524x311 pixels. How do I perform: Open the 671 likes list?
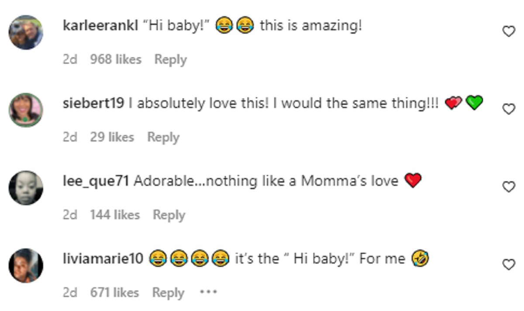114,293
